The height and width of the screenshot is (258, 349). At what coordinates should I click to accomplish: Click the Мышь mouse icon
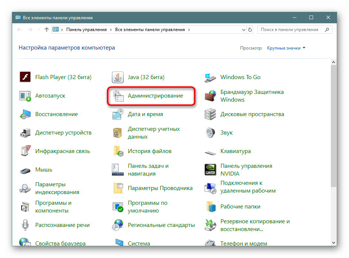[x=25, y=171]
